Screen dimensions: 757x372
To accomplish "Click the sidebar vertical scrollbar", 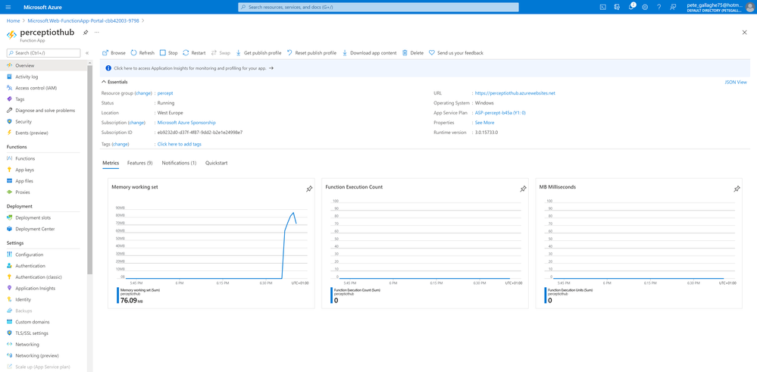I will [90, 169].
